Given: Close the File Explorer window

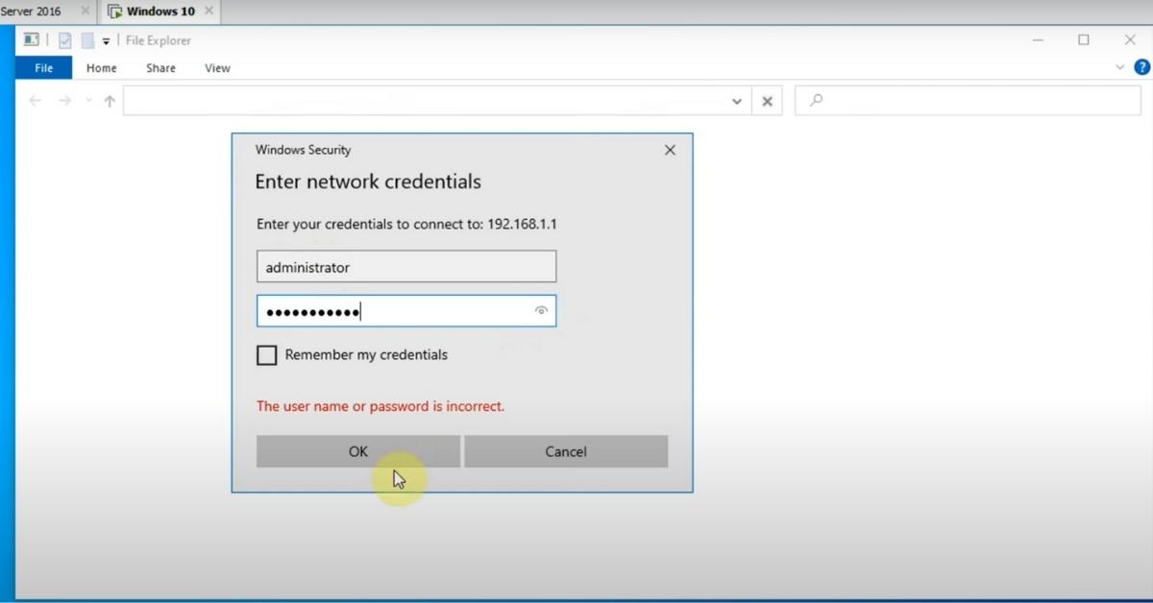Looking at the screenshot, I should coord(1130,40).
